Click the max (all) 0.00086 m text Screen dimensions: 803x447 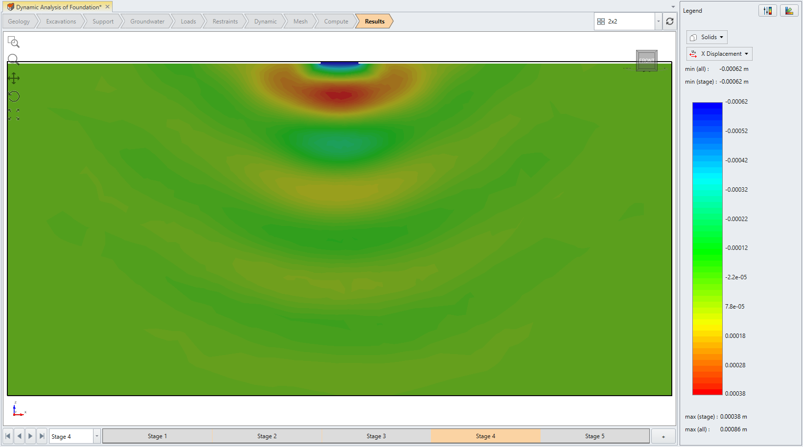coord(733,429)
